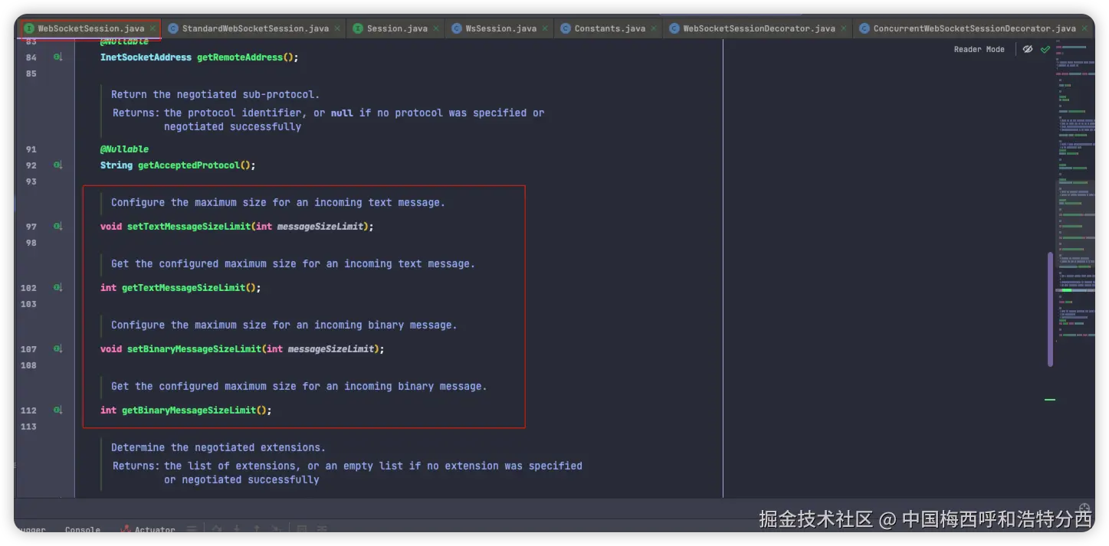Viewport: 1109px width, 546px height.
Task: Click doc text 'Determine the negotiated extensions.'
Action: tap(218, 447)
